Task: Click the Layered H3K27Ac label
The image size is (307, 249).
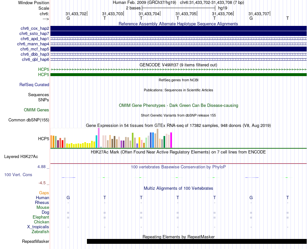Action: pyautogui.click(x=21, y=157)
